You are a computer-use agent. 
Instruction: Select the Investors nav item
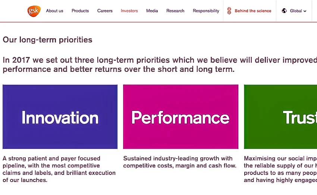click(x=129, y=11)
